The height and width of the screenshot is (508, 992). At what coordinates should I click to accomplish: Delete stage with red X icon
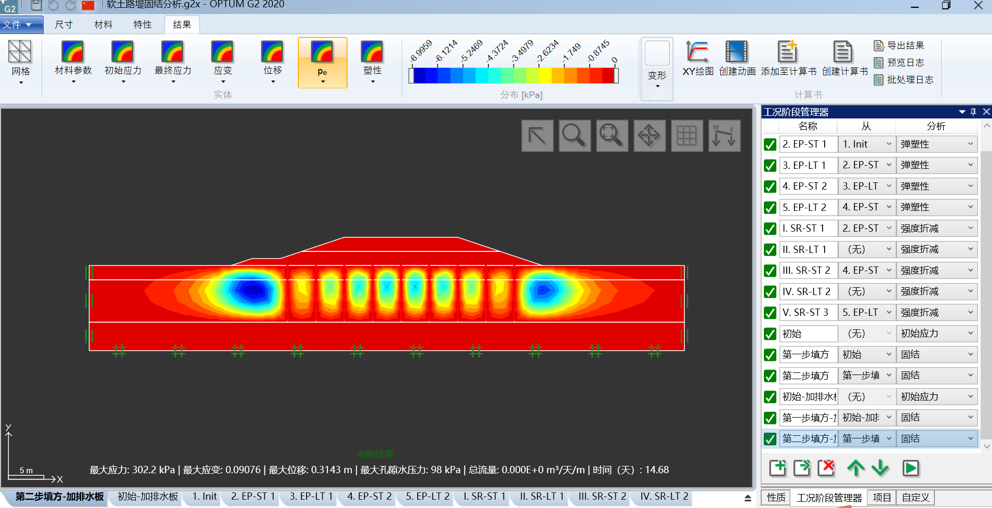coord(826,468)
